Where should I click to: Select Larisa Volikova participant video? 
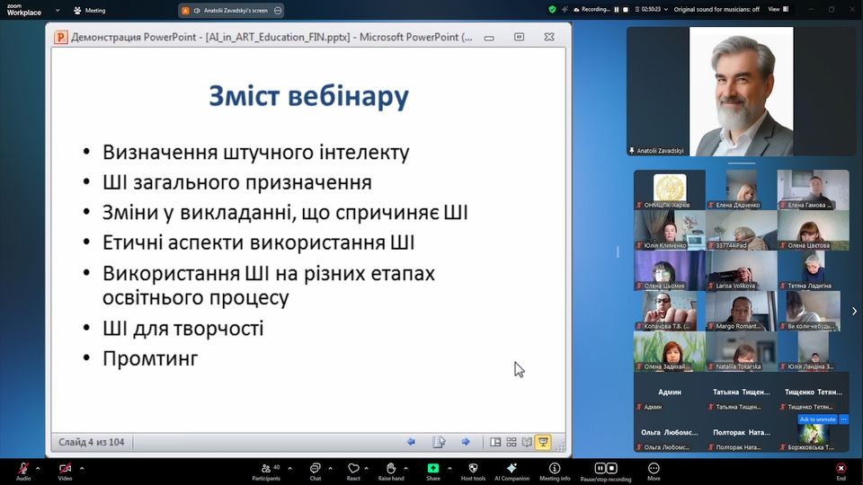(741, 270)
